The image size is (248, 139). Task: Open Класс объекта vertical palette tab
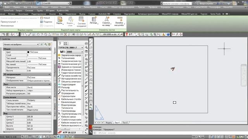(x=55, y=110)
